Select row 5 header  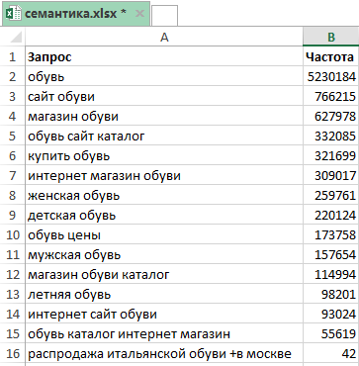[12, 136]
